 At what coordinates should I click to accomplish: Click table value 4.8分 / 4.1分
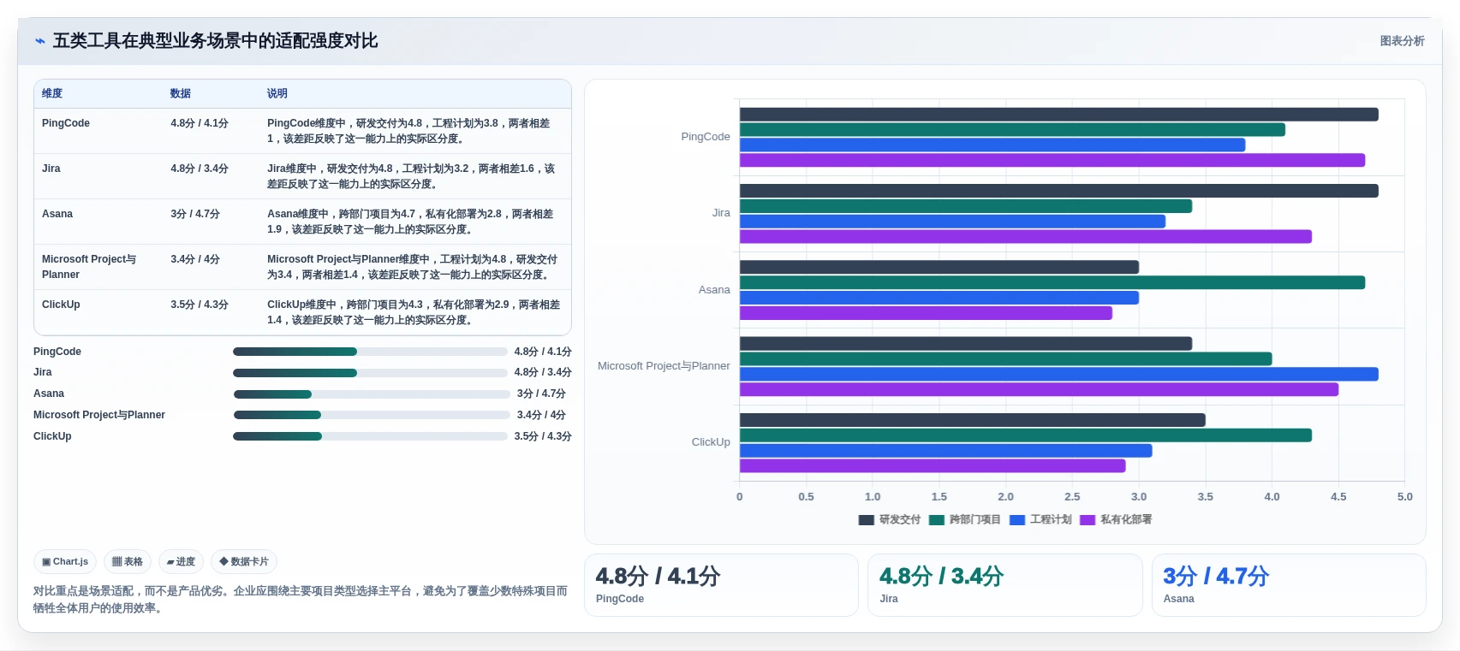[200, 123]
